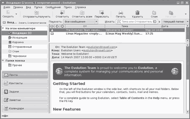Viewport: 190px width, 119px height.
Task: Open the 'текущей папке' search scope dropdown
Action: (x=175, y=22)
